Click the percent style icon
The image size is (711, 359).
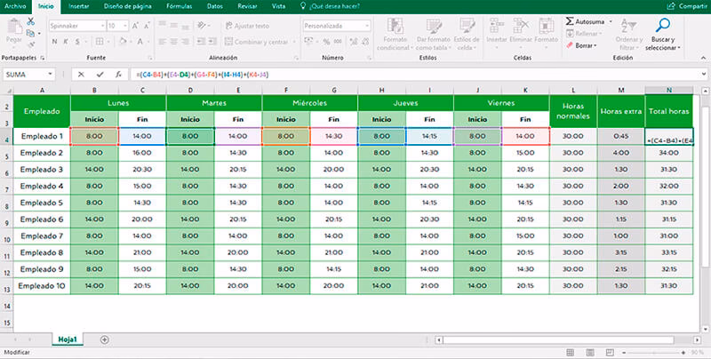pos(326,42)
